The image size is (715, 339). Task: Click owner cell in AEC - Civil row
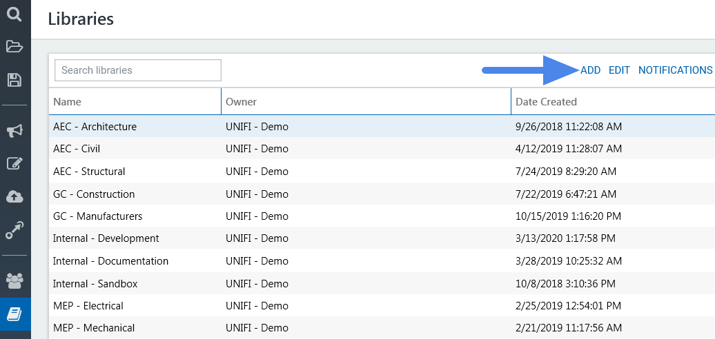tap(257, 149)
